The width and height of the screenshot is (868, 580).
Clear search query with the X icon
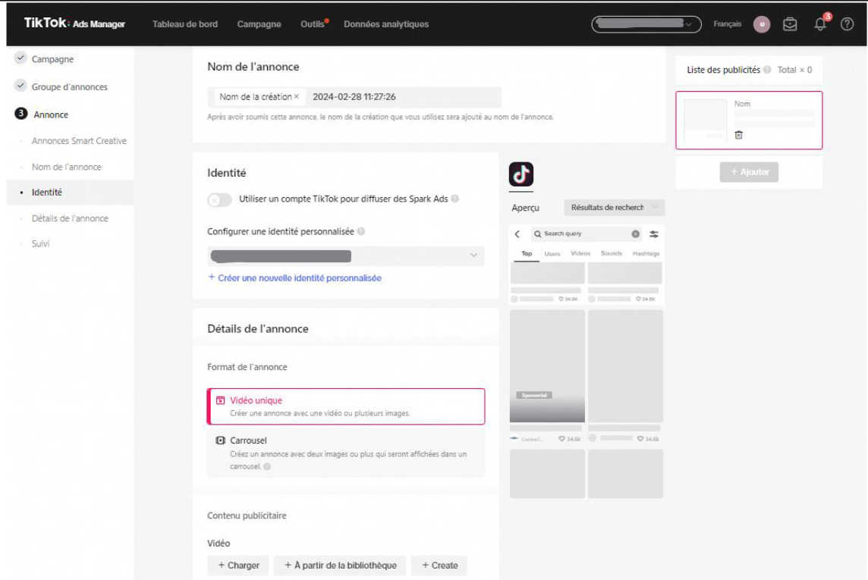[635, 234]
